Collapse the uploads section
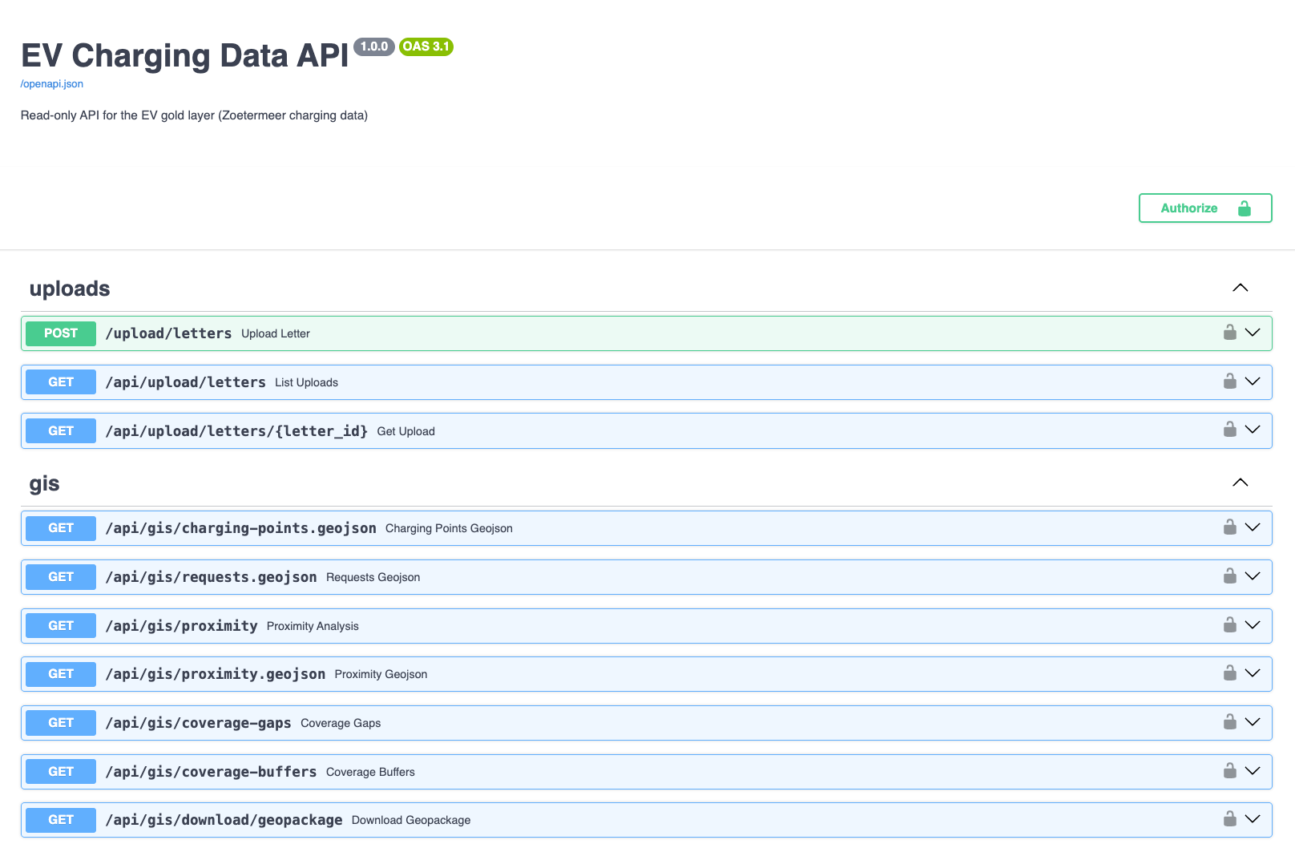The width and height of the screenshot is (1295, 844). pos(1240,287)
